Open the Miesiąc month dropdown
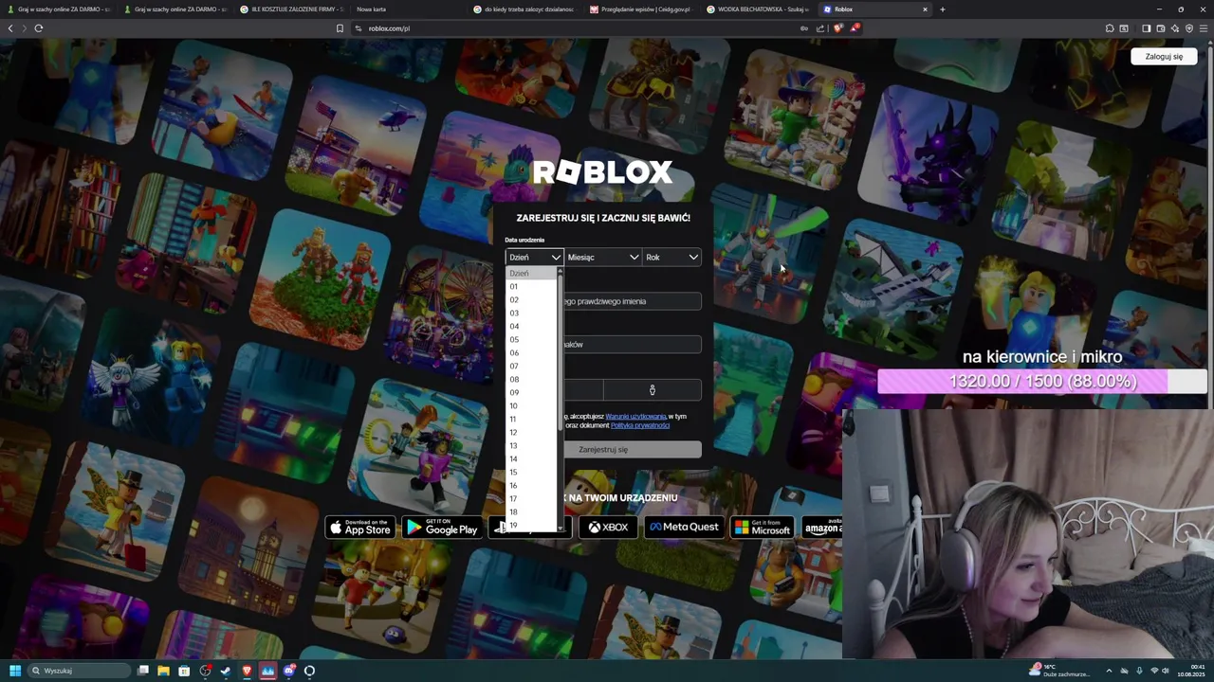Screen dimensions: 1214x682 coord(603,257)
